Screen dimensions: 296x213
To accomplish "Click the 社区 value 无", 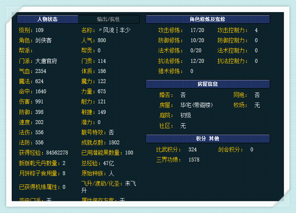I will coord(183,126).
